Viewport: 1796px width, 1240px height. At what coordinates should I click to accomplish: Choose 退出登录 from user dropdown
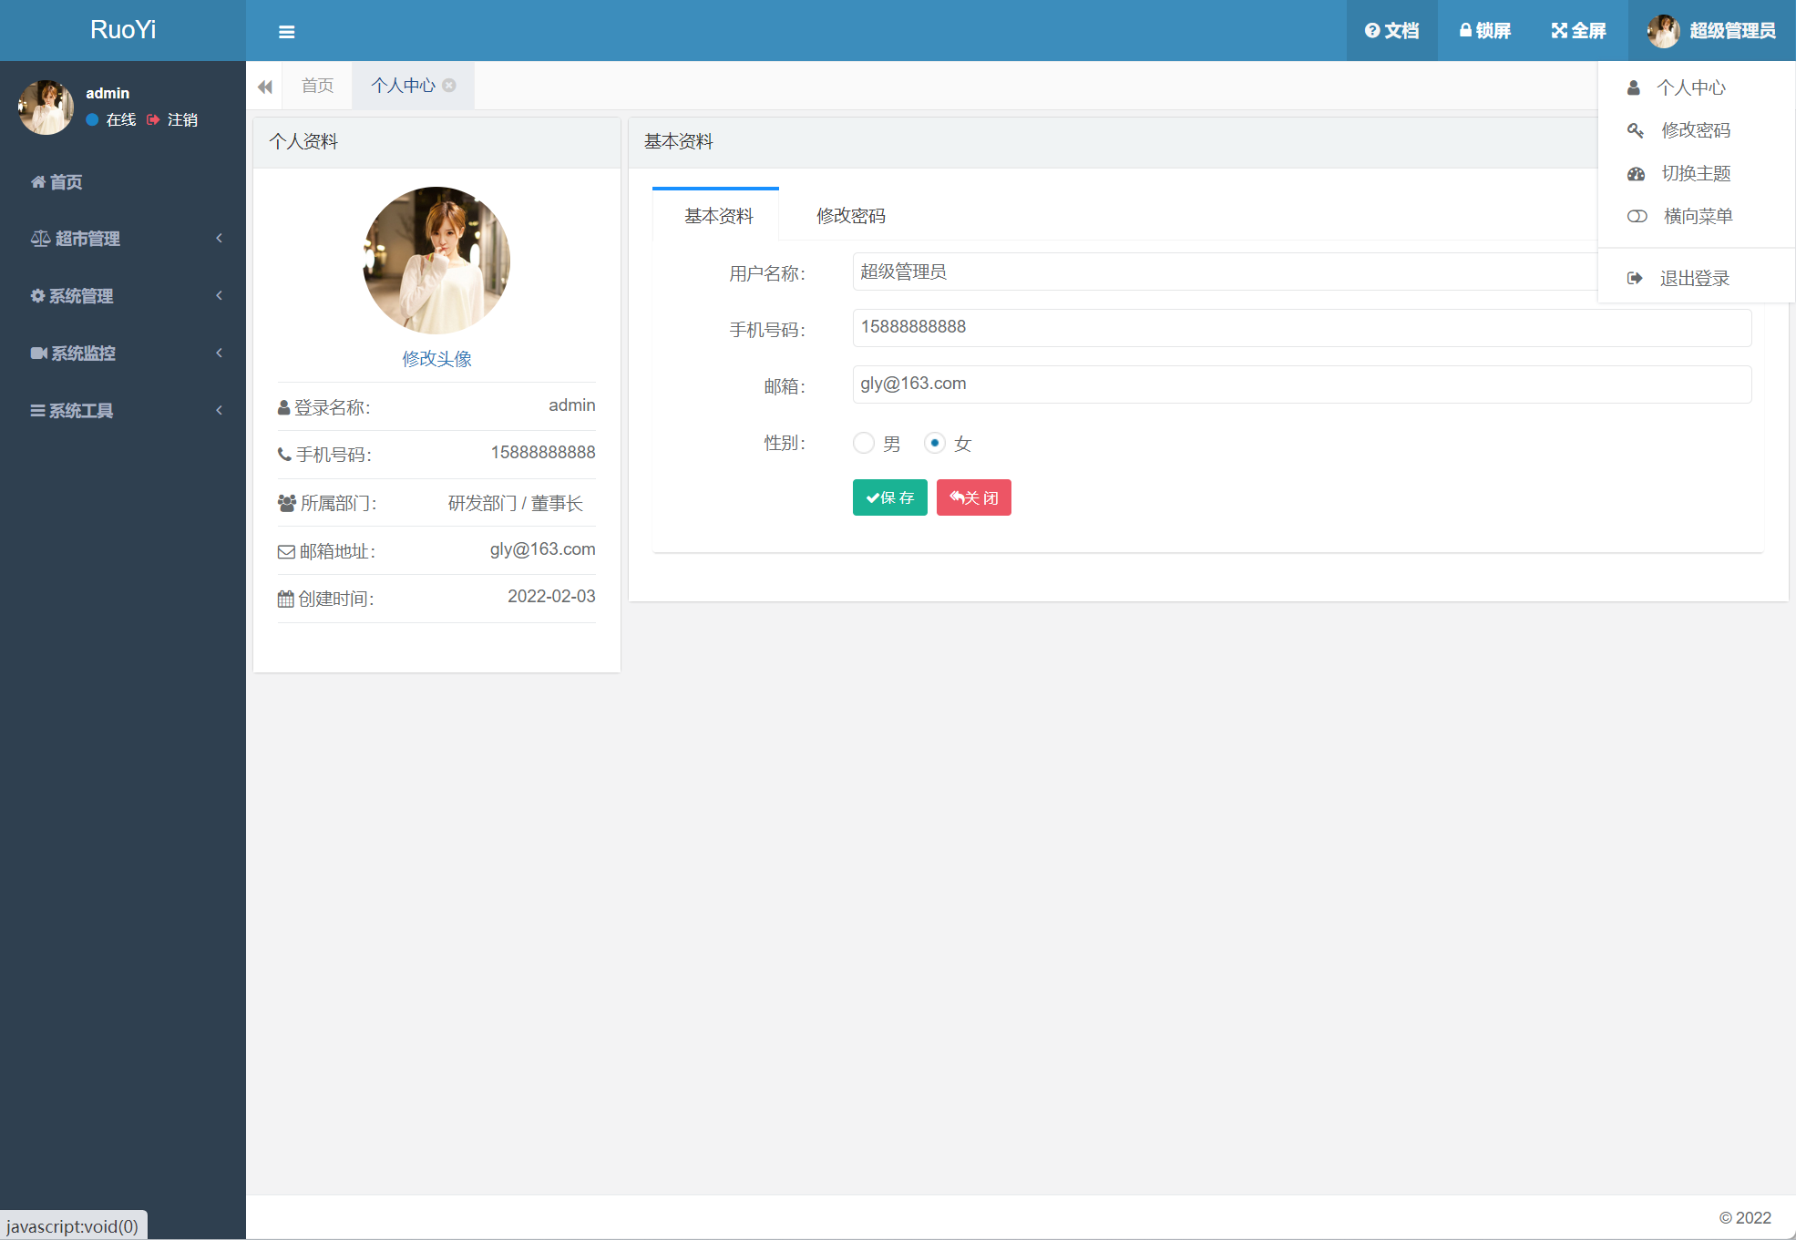coord(1693,278)
